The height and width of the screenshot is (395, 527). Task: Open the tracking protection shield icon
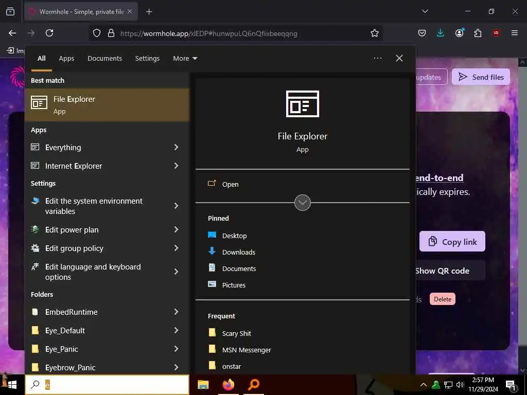(x=97, y=33)
